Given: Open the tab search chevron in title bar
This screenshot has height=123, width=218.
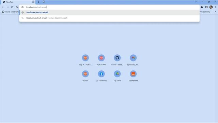Looking at the screenshot, I should click(196, 2).
